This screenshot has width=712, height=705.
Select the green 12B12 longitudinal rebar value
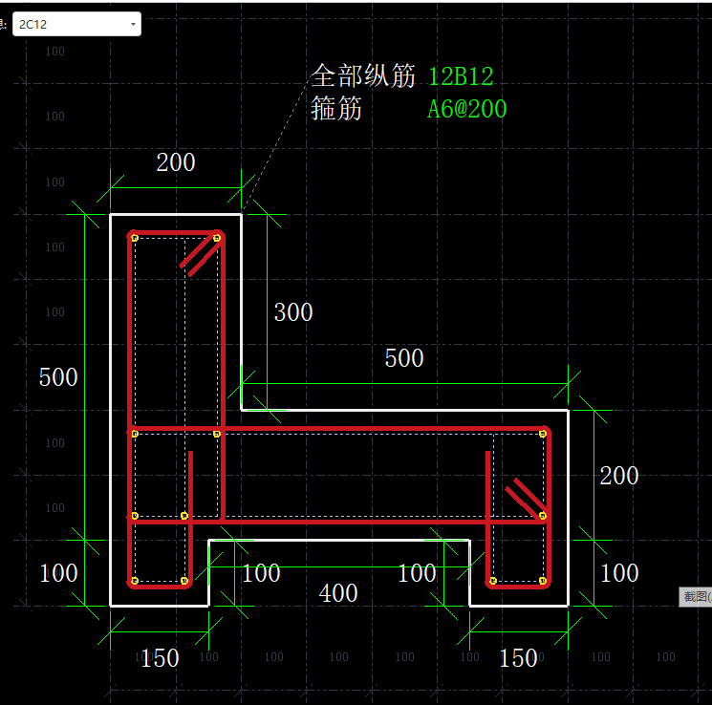click(461, 76)
